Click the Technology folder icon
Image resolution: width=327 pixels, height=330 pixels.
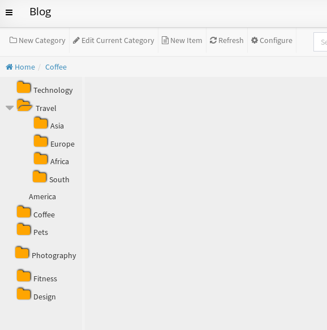point(24,87)
